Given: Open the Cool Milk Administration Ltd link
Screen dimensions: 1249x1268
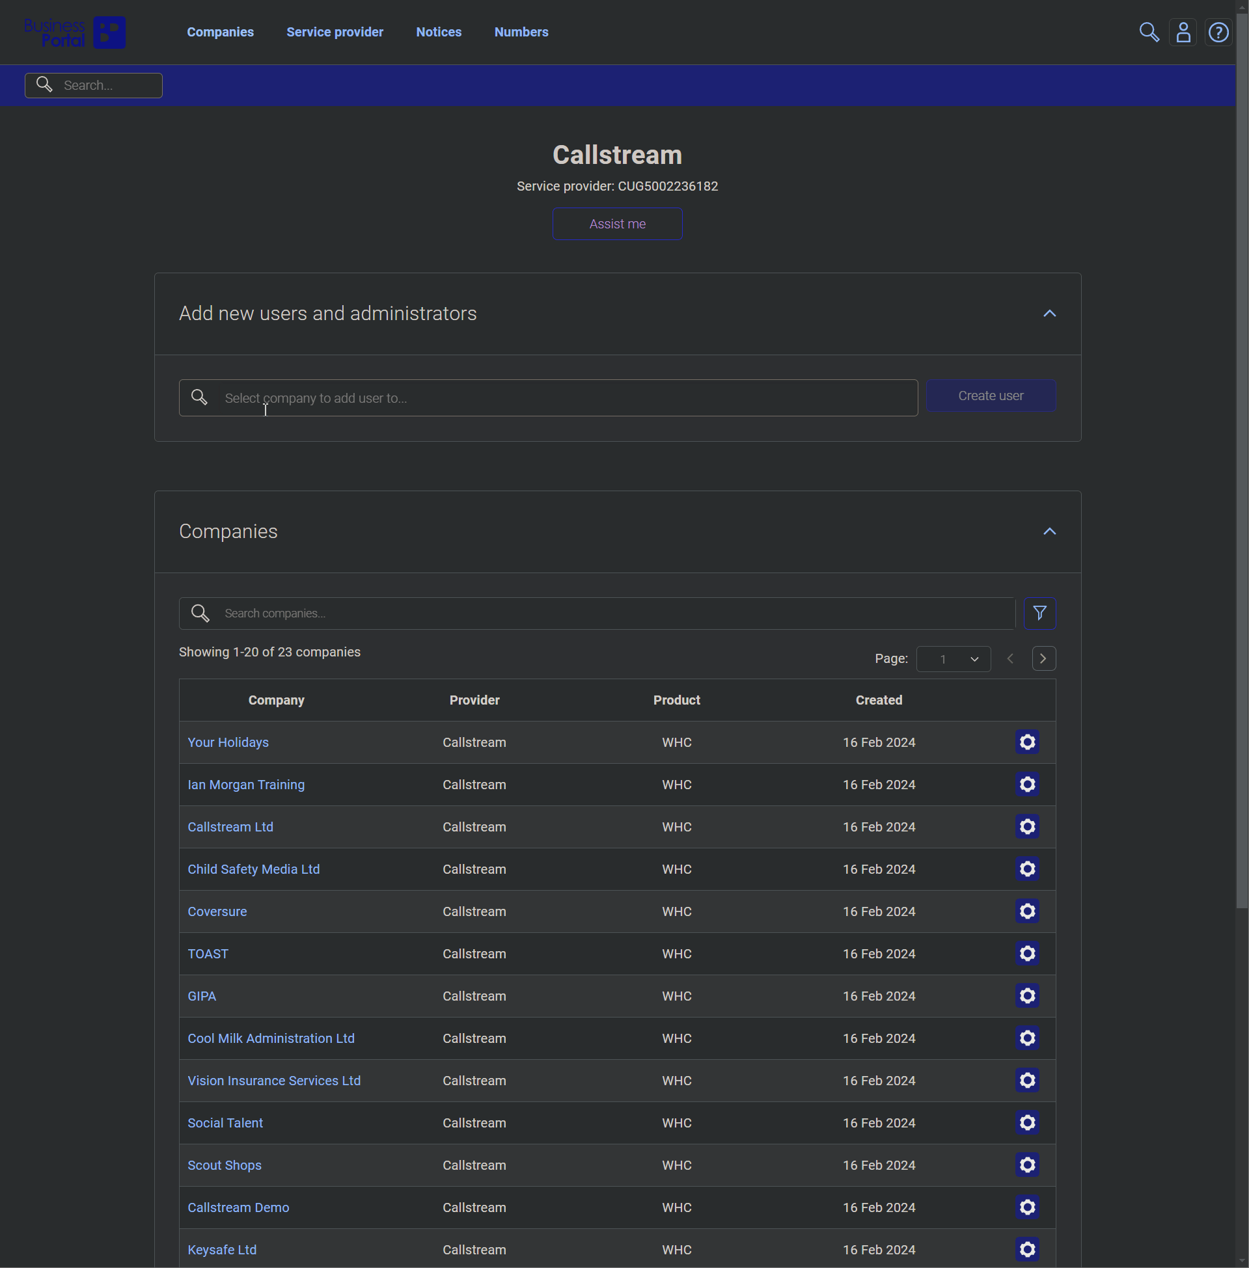Looking at the screenshot, I should coord(271,1038).
